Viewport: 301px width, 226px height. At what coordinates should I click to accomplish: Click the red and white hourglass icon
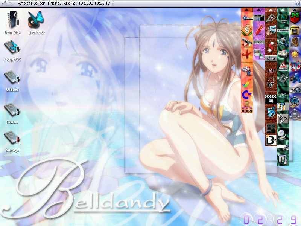coord(271,47)
